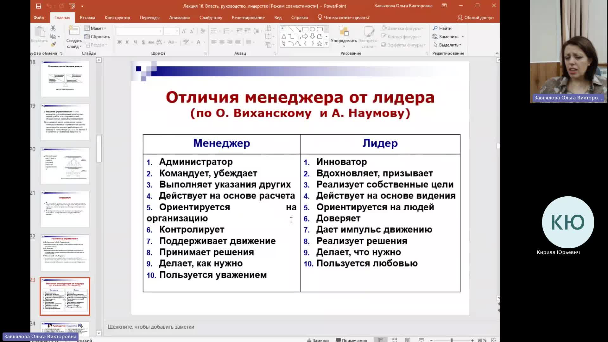Select the rectangle shape in the shapes gallery

click(305, 29)
